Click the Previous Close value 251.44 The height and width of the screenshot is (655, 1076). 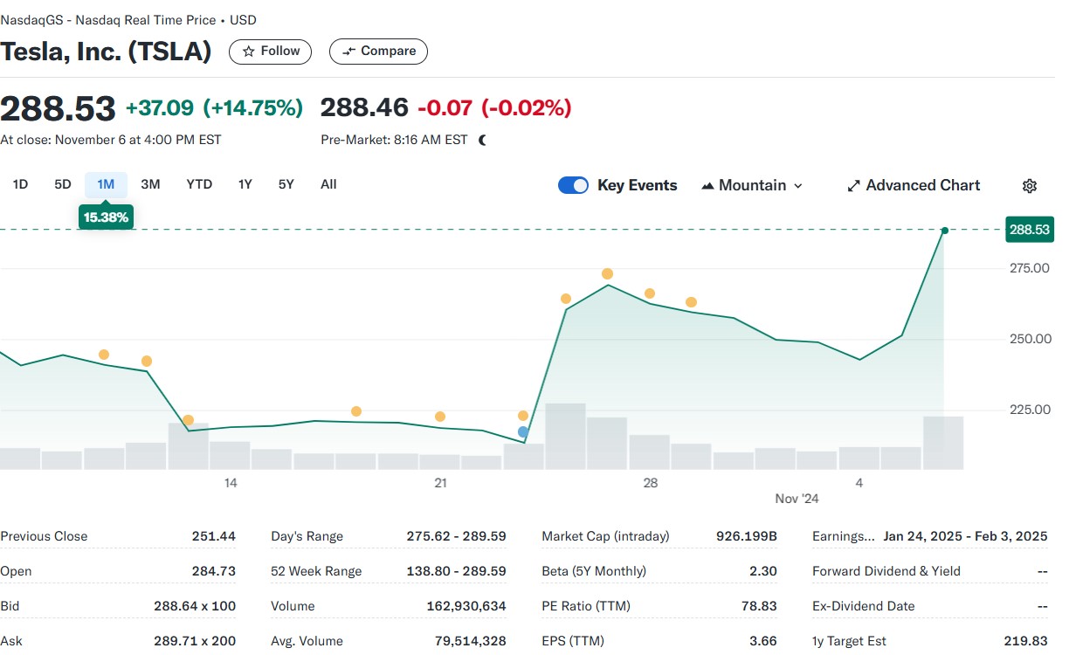pos(214,536)
